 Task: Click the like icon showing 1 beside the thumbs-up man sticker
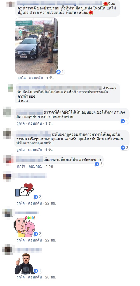coord(36,271)
